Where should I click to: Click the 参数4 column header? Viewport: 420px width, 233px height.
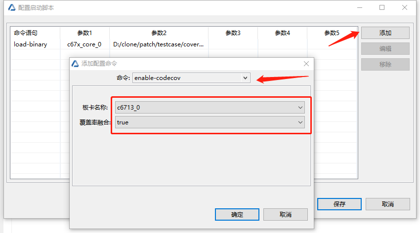point(282,33)
